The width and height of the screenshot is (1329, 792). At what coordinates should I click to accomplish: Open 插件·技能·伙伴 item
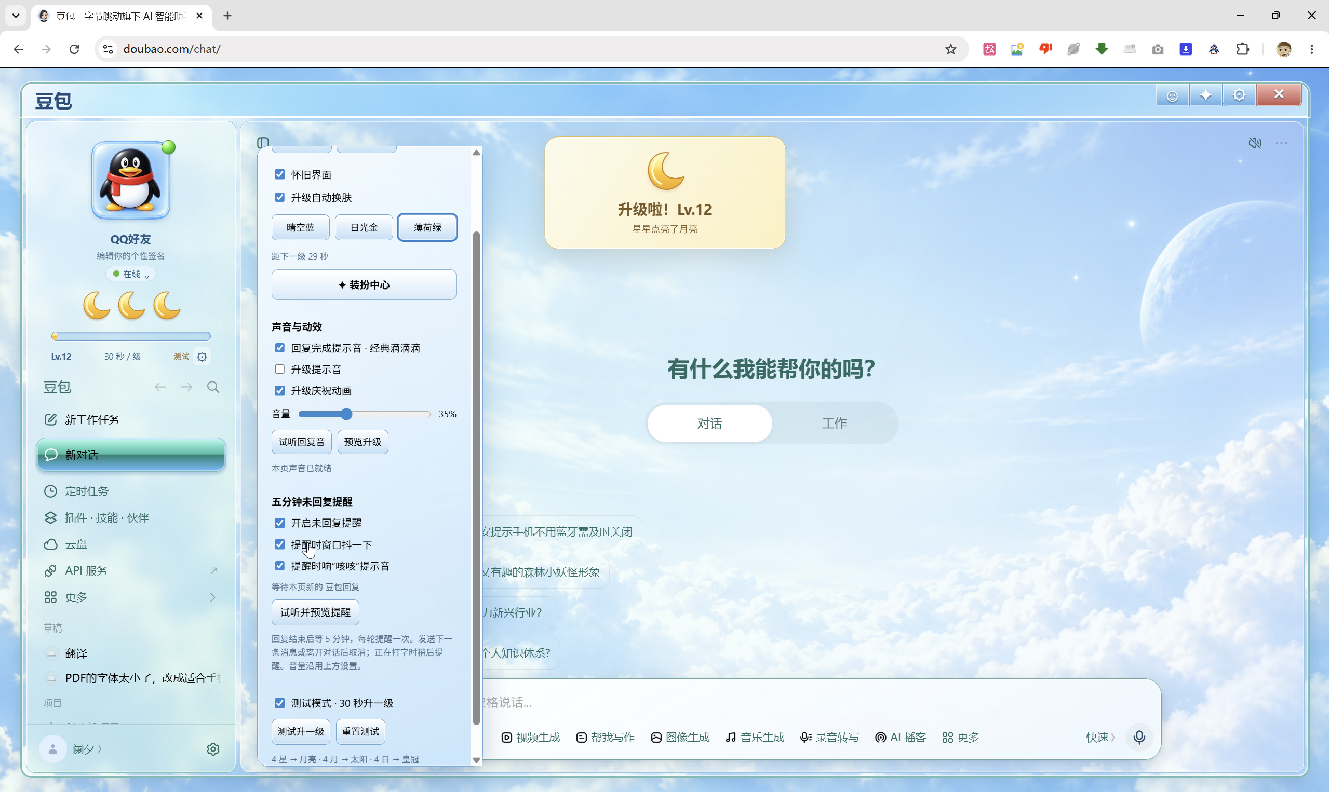(x=131, y=517)
